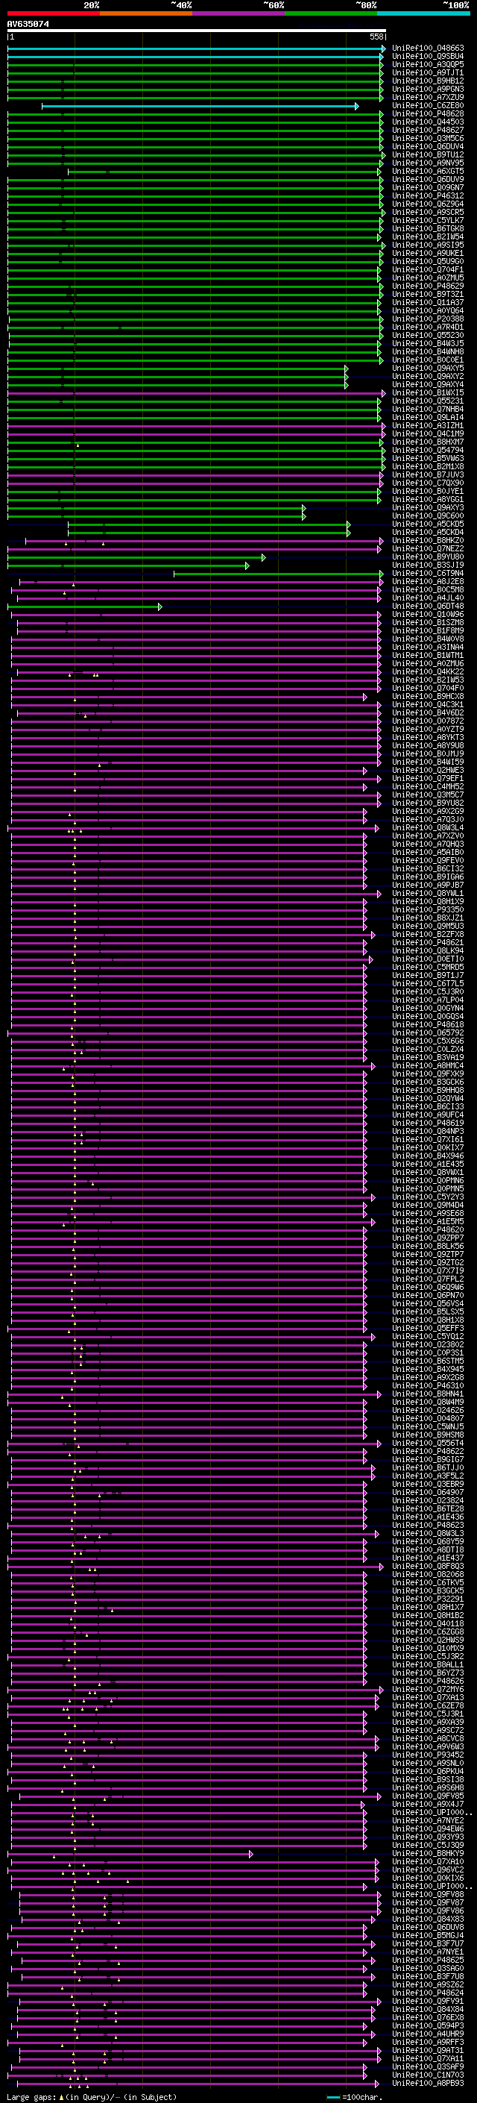Click the UniRef100_B8HKZ0 label
Screen dimensions: 477x2103
[x=428, y=540]
